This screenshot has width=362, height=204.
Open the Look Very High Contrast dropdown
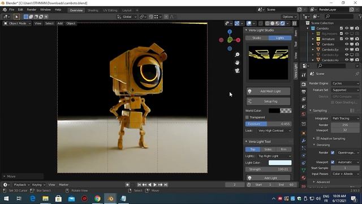coord(274,131)
